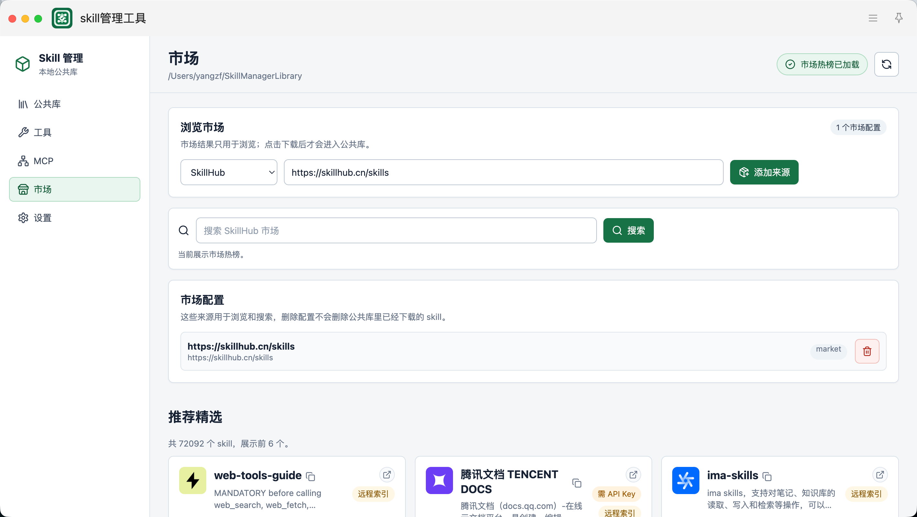Open the hamburger menu in the title bar

(873, 18)
